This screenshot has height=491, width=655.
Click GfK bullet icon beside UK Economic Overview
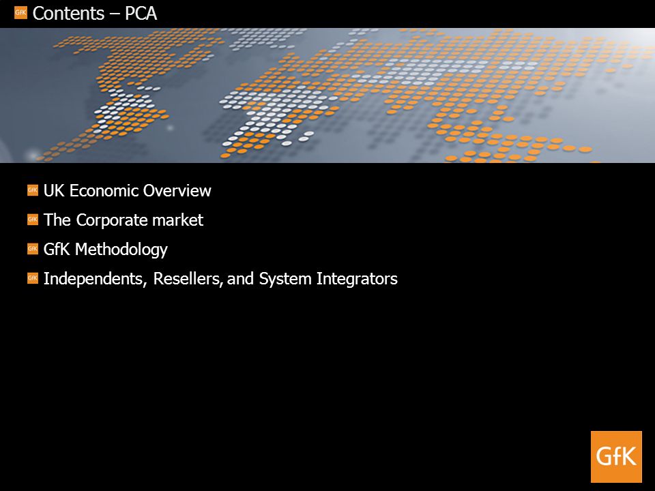(x=33, y=190)
